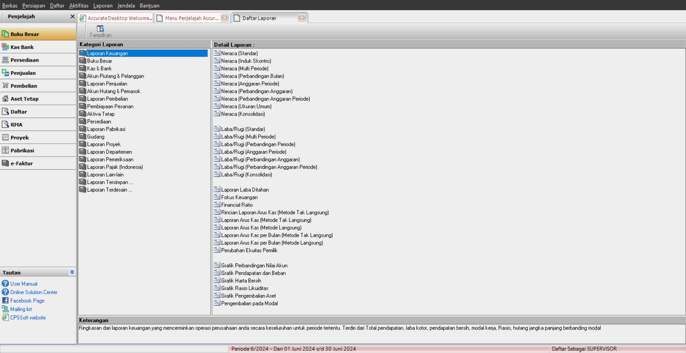
Task: Pick the Financial Ratio report
Action: pyautogui.click(x=237, y=205)
